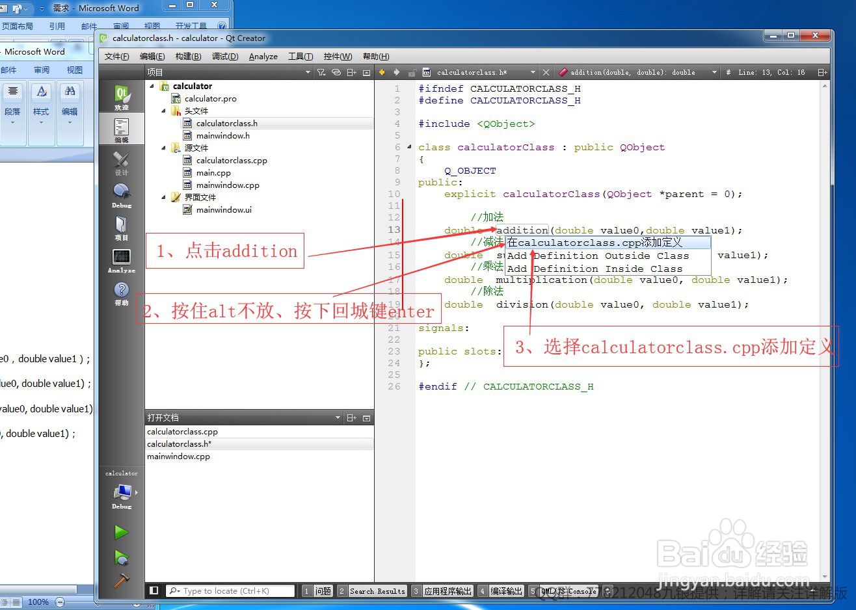Open Word 页面布局 ribbon tab
Screen dimensions: 856x610
click(17, 26)
